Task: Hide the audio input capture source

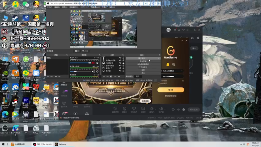Action: [x=120, y=60]
